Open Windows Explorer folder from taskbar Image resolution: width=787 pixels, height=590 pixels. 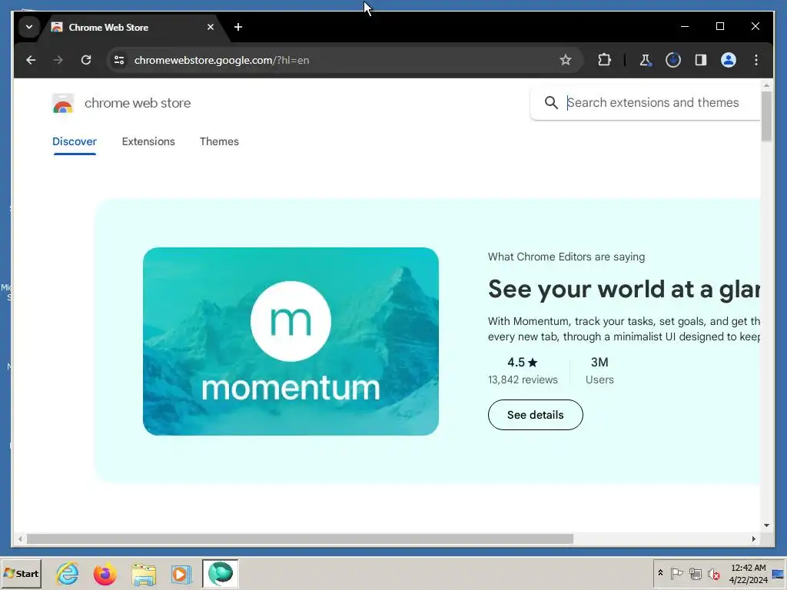(144, 573)
